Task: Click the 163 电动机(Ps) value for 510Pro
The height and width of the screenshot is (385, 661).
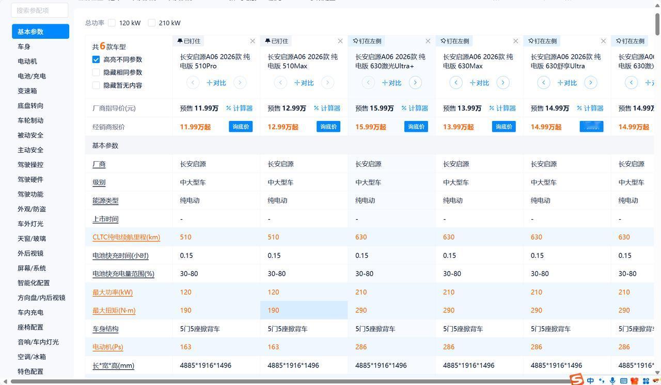Action: (x=185, y=347)
